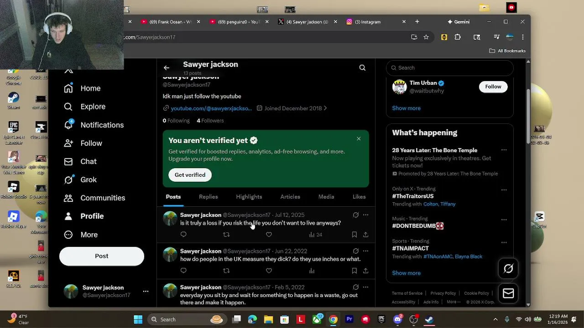This screenshot has width=584, height=328.
Task: Open options for the #TheTraitorsUS trend
Action: tap(504, 190)
